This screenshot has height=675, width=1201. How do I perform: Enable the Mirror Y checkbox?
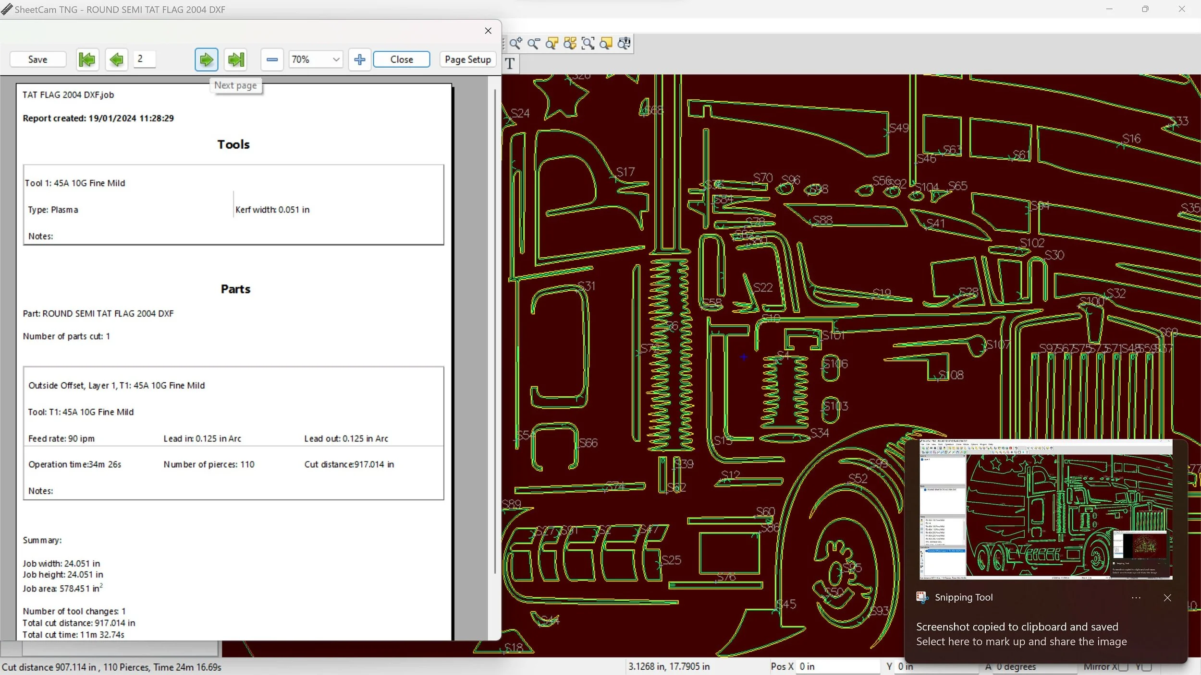pos(1147,667)
